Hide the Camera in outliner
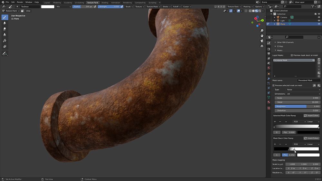The width and height of the screenshot is (322, 181). [x=319, y=17]
